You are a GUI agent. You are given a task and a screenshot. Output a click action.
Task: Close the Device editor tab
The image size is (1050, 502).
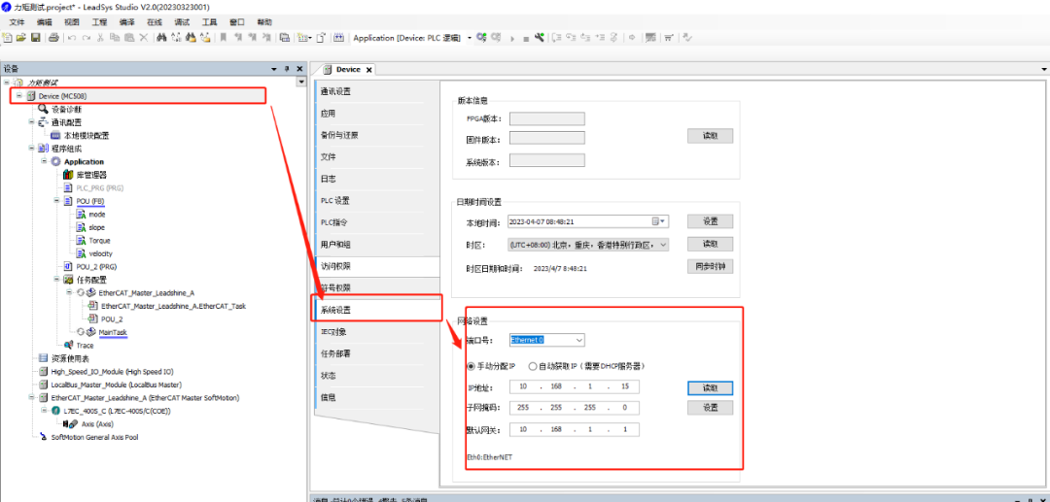[369, 70]
